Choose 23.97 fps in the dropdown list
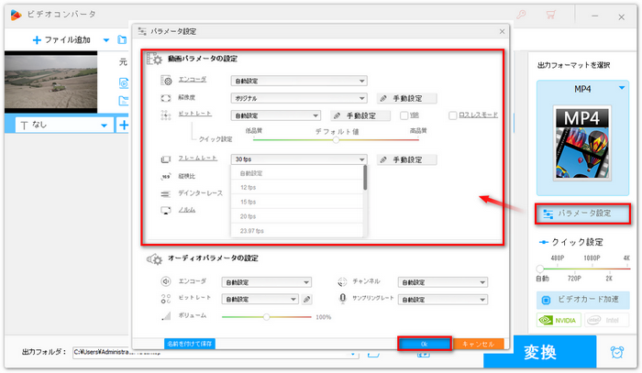The image size is (642, 373). coord(251,231)
